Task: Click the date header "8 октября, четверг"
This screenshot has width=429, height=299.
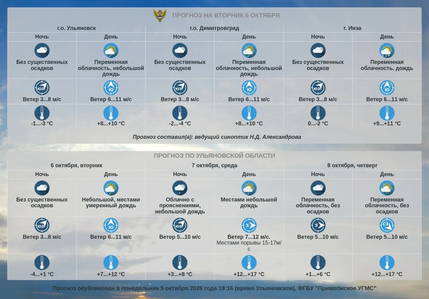Action: [x=352, y=165]
